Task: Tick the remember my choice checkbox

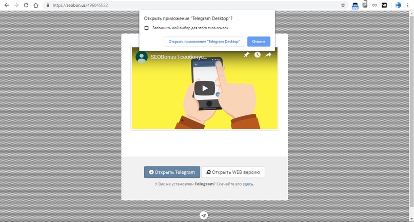Action: pyautogui.click(x=147, y=28)
